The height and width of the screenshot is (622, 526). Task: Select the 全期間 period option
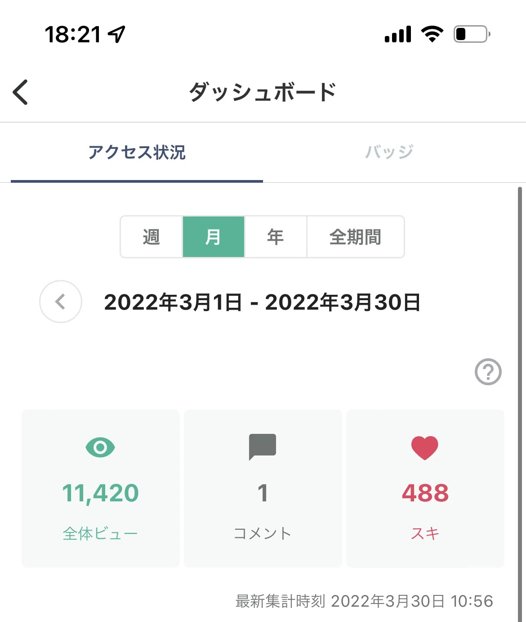click(x=355, y=237)
